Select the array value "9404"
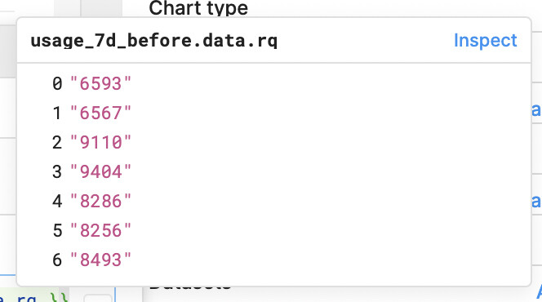The width and height of the screenshot is (542, 302). (x=100, y=171)
